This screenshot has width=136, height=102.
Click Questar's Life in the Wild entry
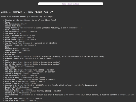point(51,85)
